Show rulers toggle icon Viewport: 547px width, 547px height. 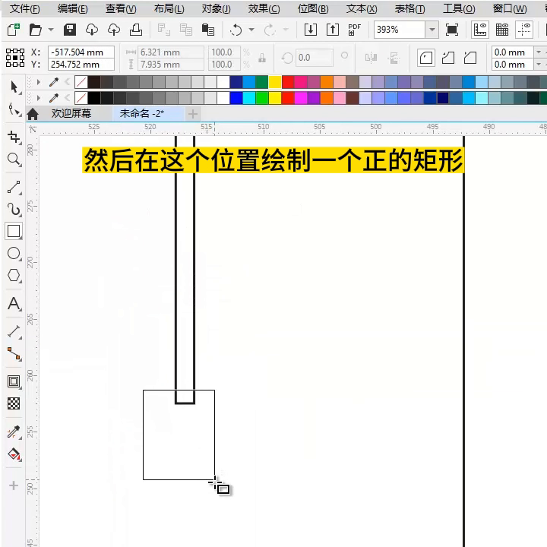point(480,30)
